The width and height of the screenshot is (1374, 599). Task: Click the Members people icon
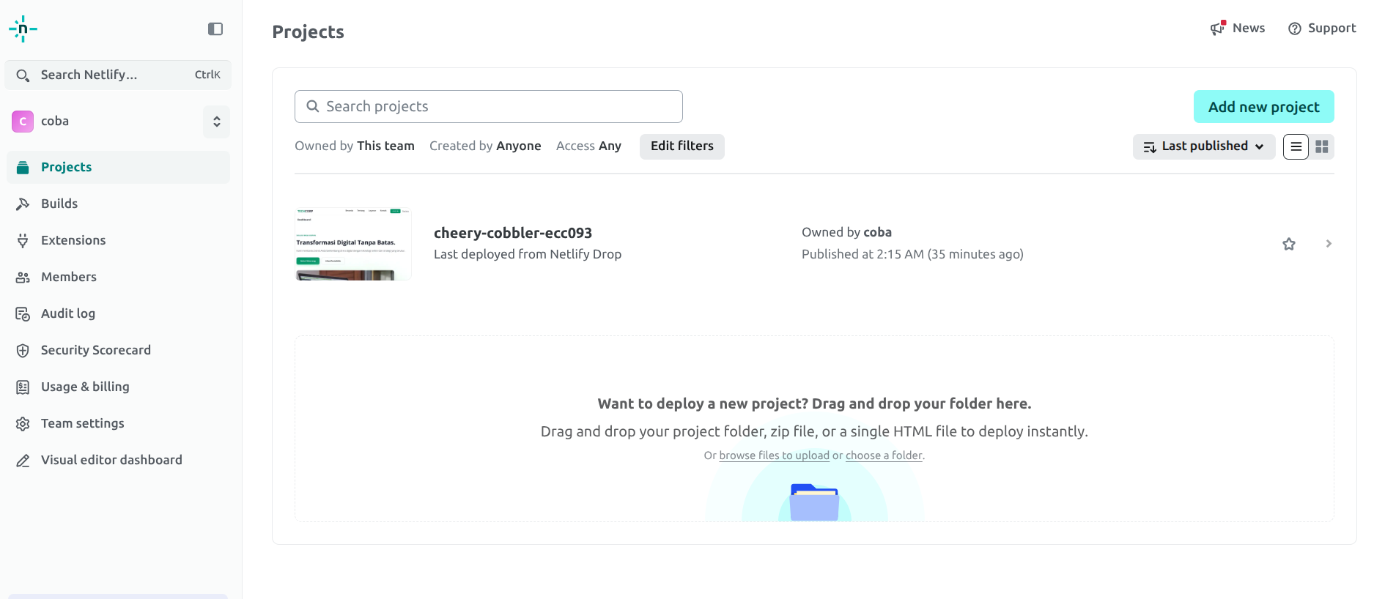pos(23,278)
